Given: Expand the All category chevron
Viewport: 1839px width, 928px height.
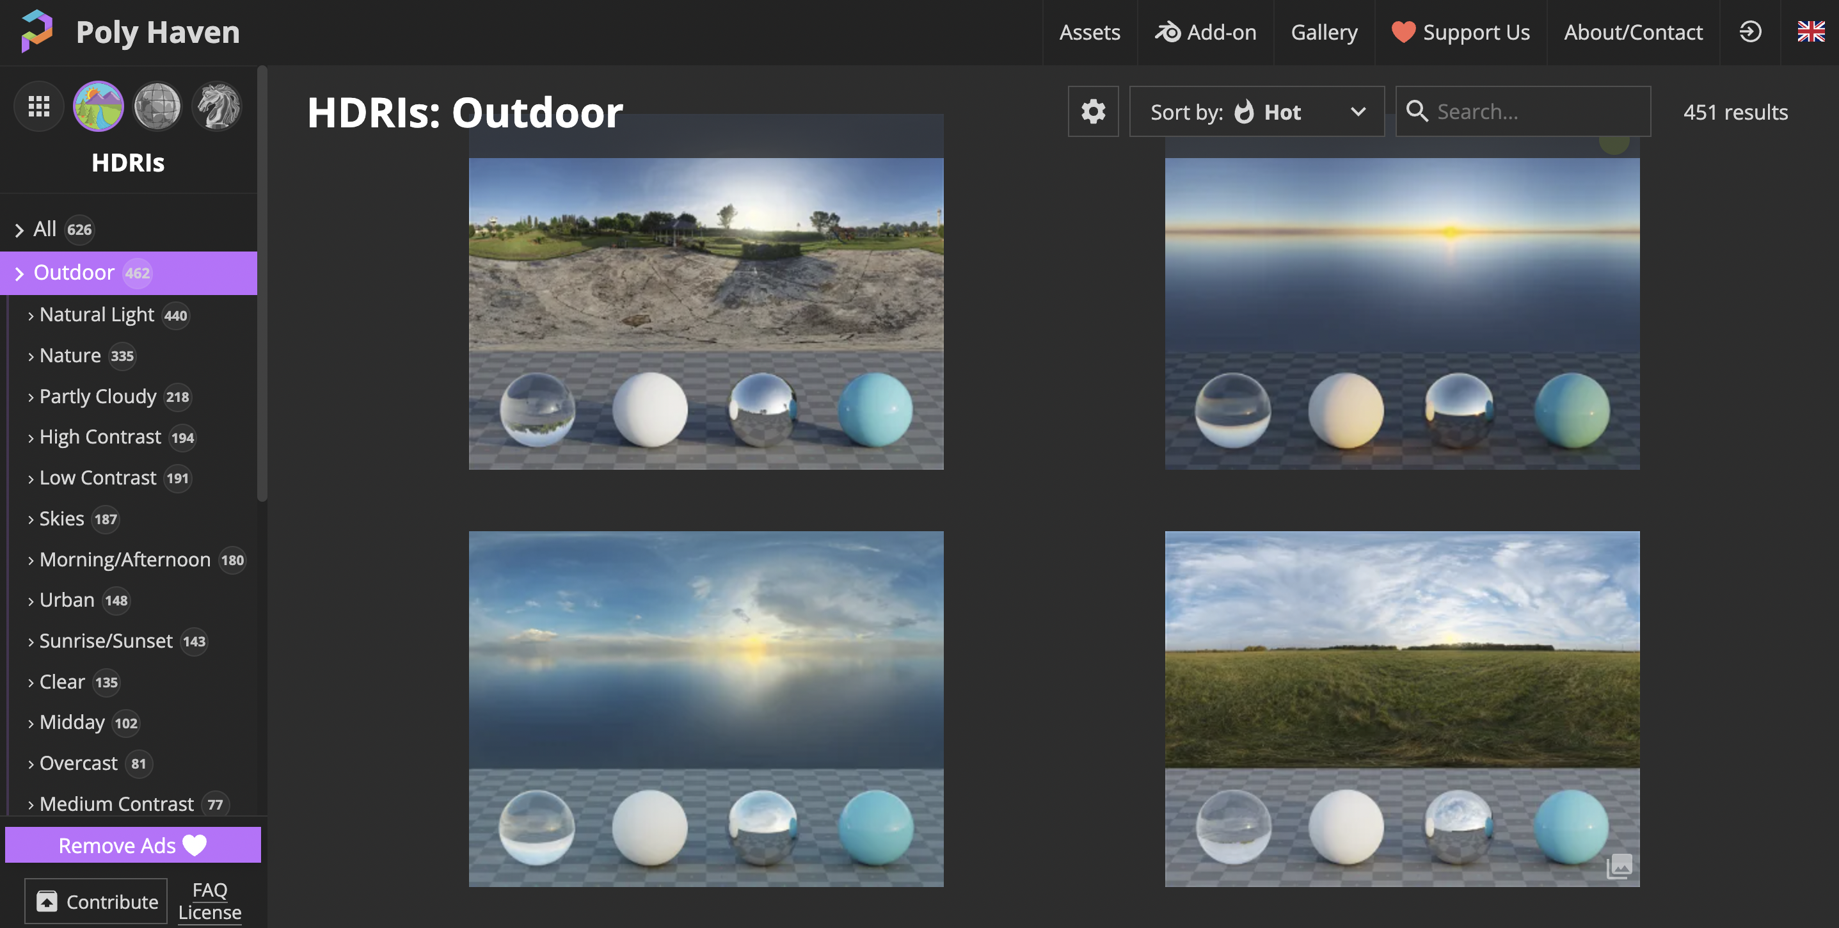Looking at the screenshot, I should click(19, 230).
